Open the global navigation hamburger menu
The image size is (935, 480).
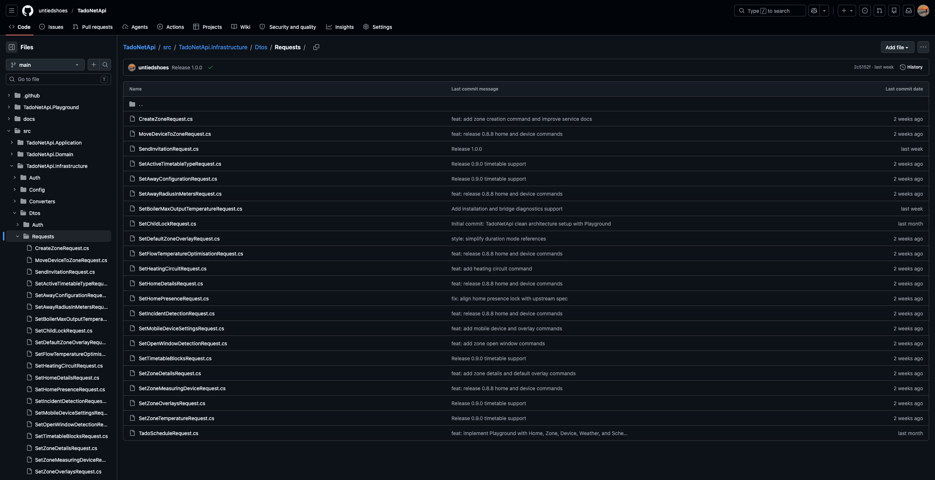[x=12, y=11]
